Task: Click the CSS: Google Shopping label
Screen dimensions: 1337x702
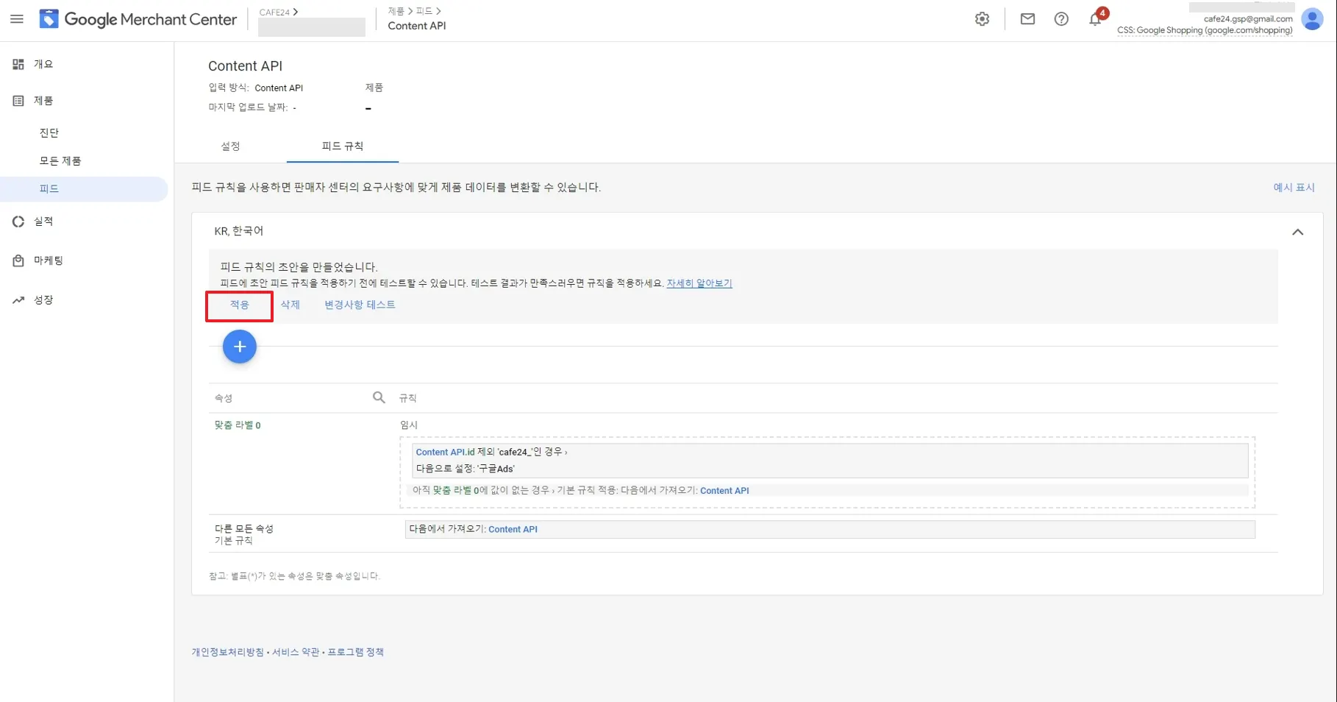Action: click(1205, 30)
